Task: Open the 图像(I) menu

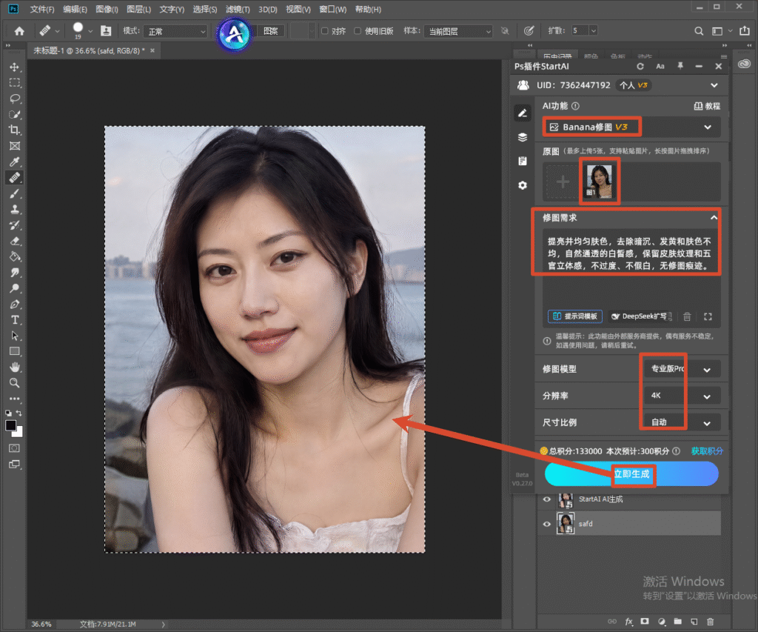Action: click(107, 9)
